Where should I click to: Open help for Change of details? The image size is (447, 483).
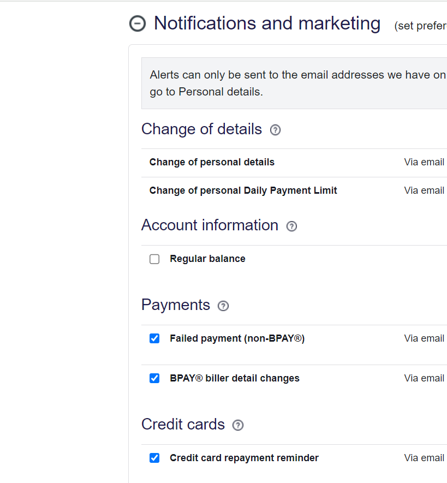[x=275, y=130]
